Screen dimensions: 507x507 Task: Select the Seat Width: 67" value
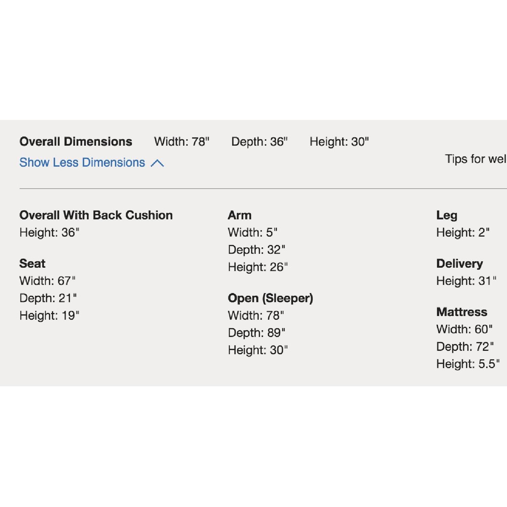coord(47,281)
